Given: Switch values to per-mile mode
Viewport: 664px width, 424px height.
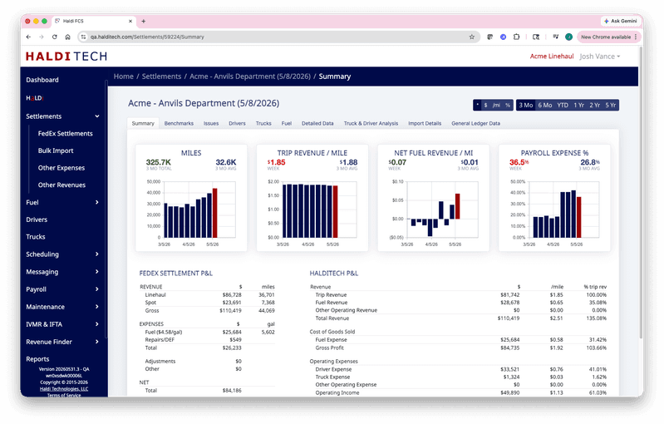Looking at the screenshot, I should click(496, 105).
